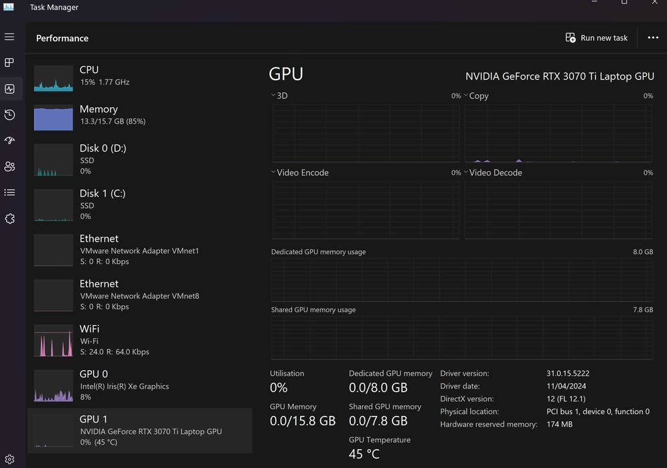Click the Disk 0 activity mini graph
667x468 pixels.
coord(53,160)
